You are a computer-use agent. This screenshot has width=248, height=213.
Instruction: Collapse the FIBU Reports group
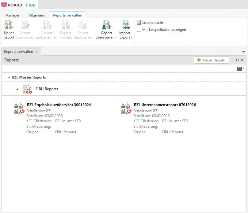click(18, 89)
